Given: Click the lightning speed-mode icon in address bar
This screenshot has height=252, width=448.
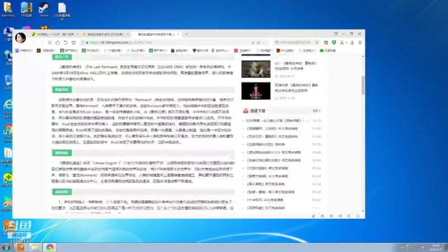Looking at the screenshot, I should click(x=253, y=43).
